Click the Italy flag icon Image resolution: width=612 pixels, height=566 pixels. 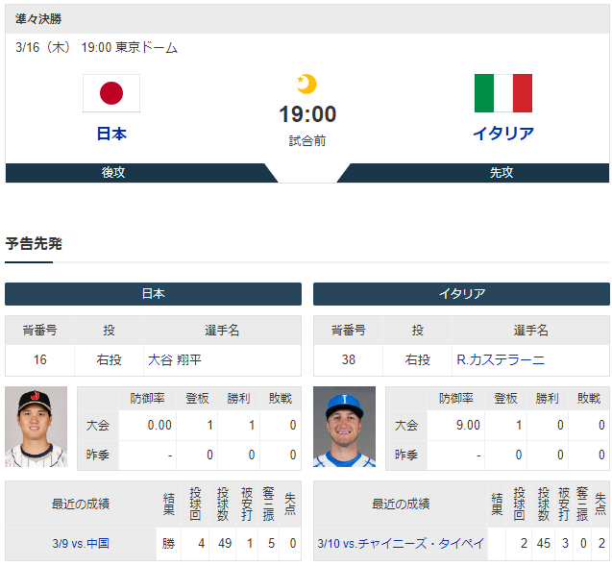pos(503,93)
